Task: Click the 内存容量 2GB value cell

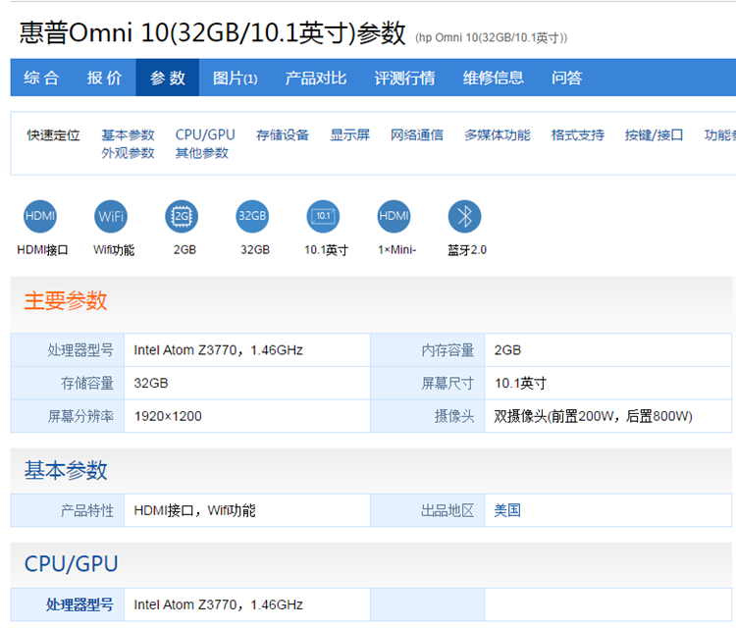Action: 607,350
